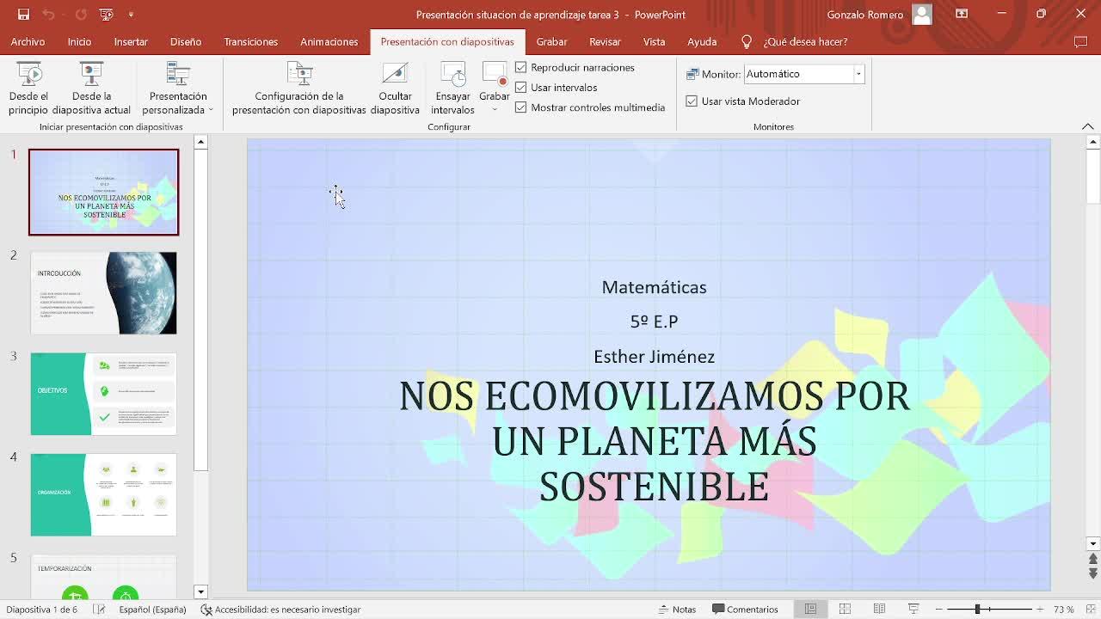Open the Monitor Automático dropdown
This screenshot has height=619, width=1101.
(858, 74)
